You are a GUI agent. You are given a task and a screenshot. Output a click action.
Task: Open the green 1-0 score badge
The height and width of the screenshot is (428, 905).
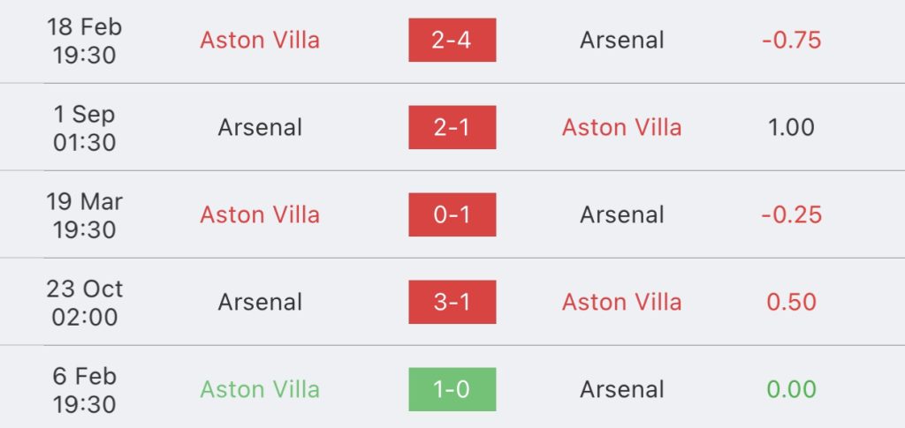[452, 389]
